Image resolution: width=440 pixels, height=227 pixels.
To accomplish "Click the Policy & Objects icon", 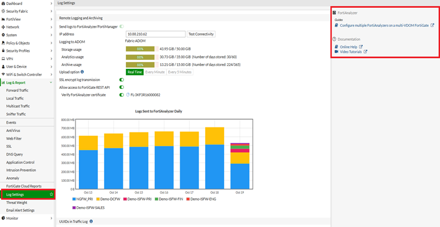I will pyautogui.click(x=3, y=43).
